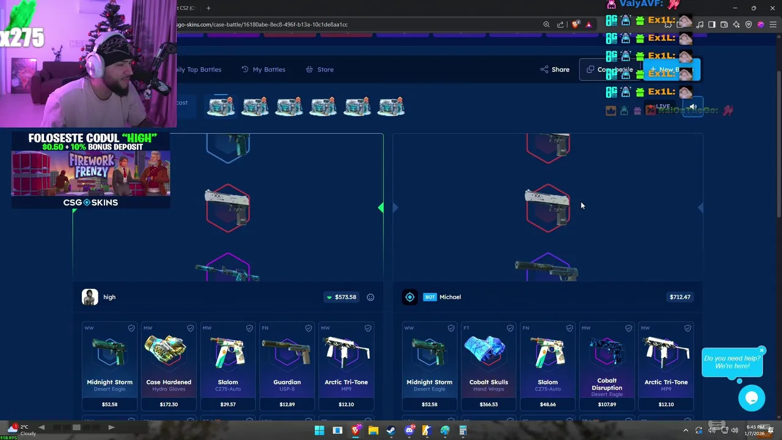The height and width of the screenshot is (440, 782).
Task: Open player high's avatar
Action: tap(90, 297)
